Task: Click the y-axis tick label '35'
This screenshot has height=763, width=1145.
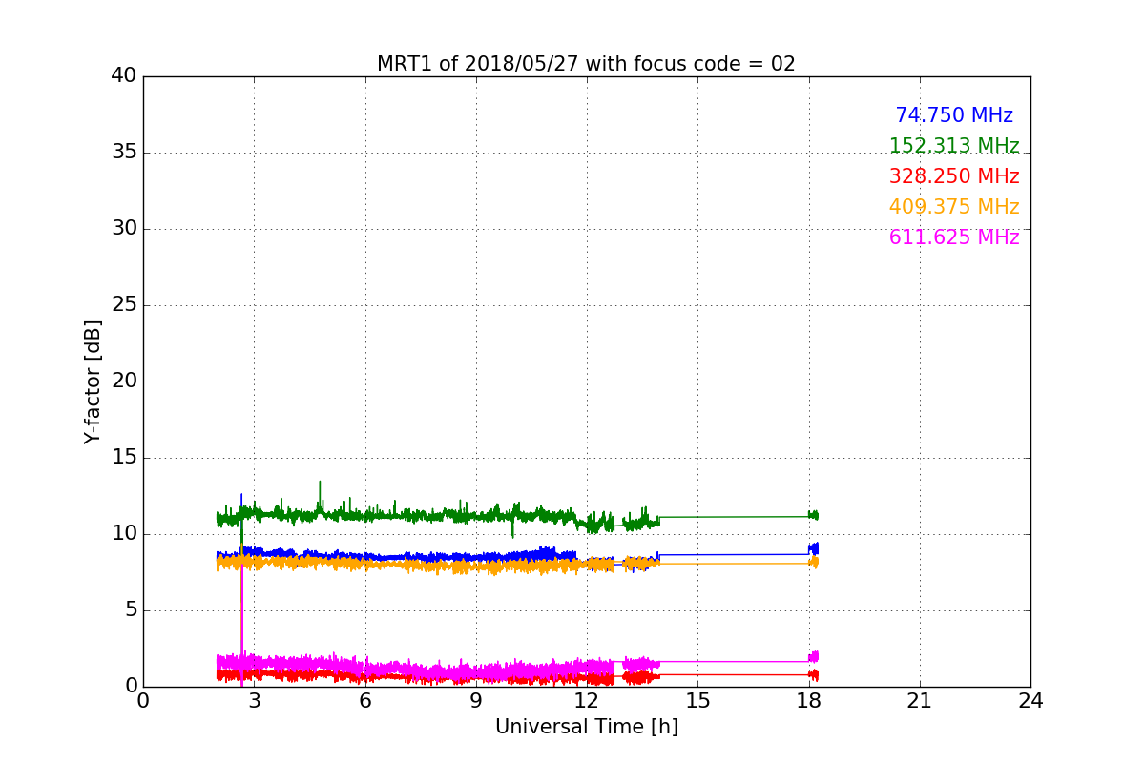Action: tap(124, 153)
